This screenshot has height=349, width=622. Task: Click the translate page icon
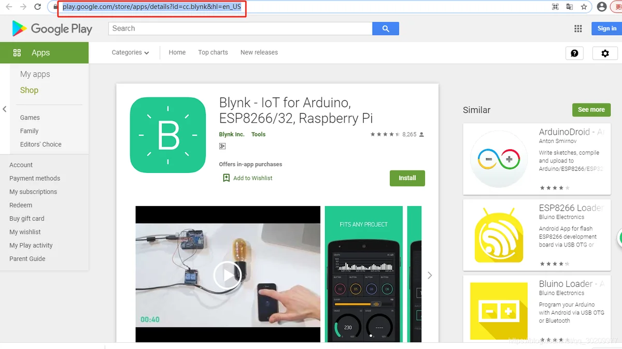click(x=570, y=7)
